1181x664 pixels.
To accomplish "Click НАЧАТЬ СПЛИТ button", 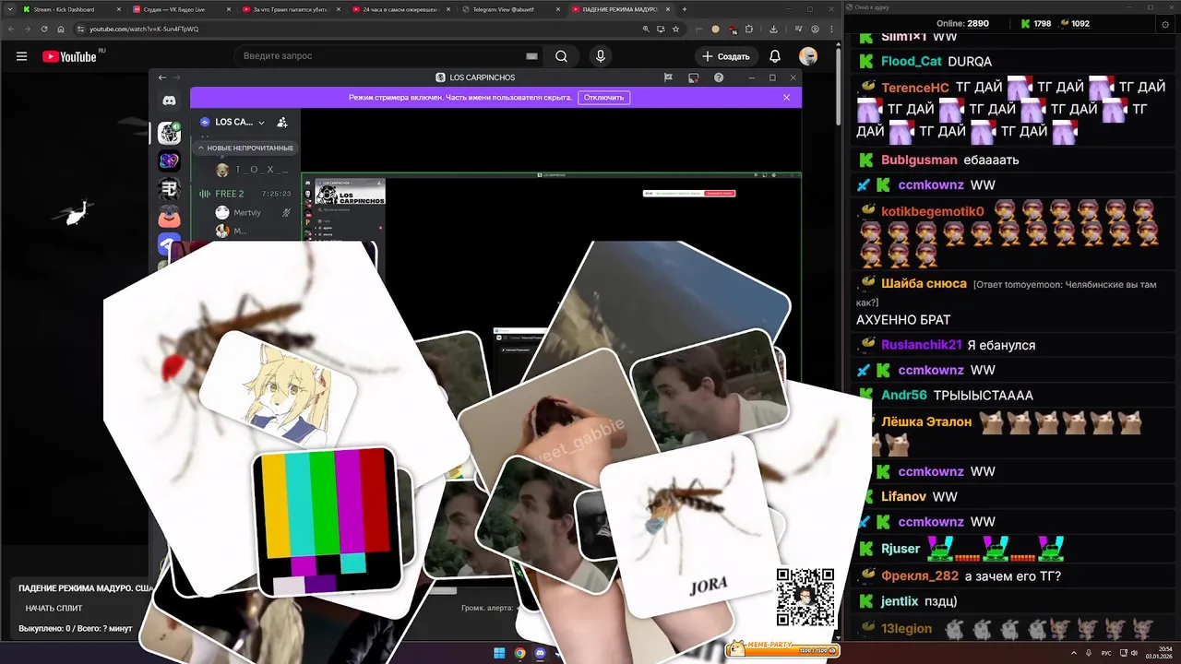I will tap(54, 608).
